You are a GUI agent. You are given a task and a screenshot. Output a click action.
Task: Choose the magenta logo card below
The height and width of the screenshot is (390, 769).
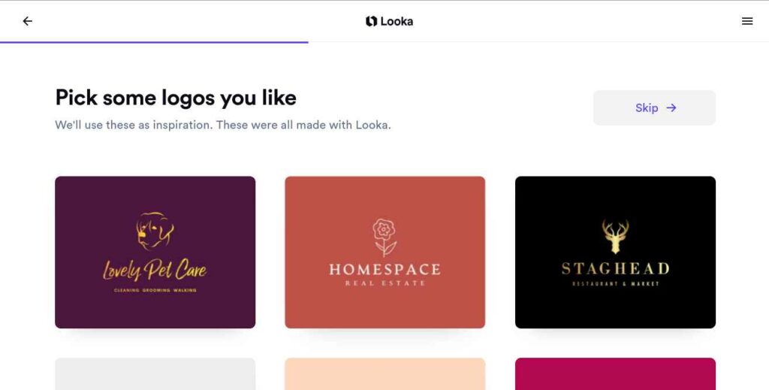(x=615, y=373)
